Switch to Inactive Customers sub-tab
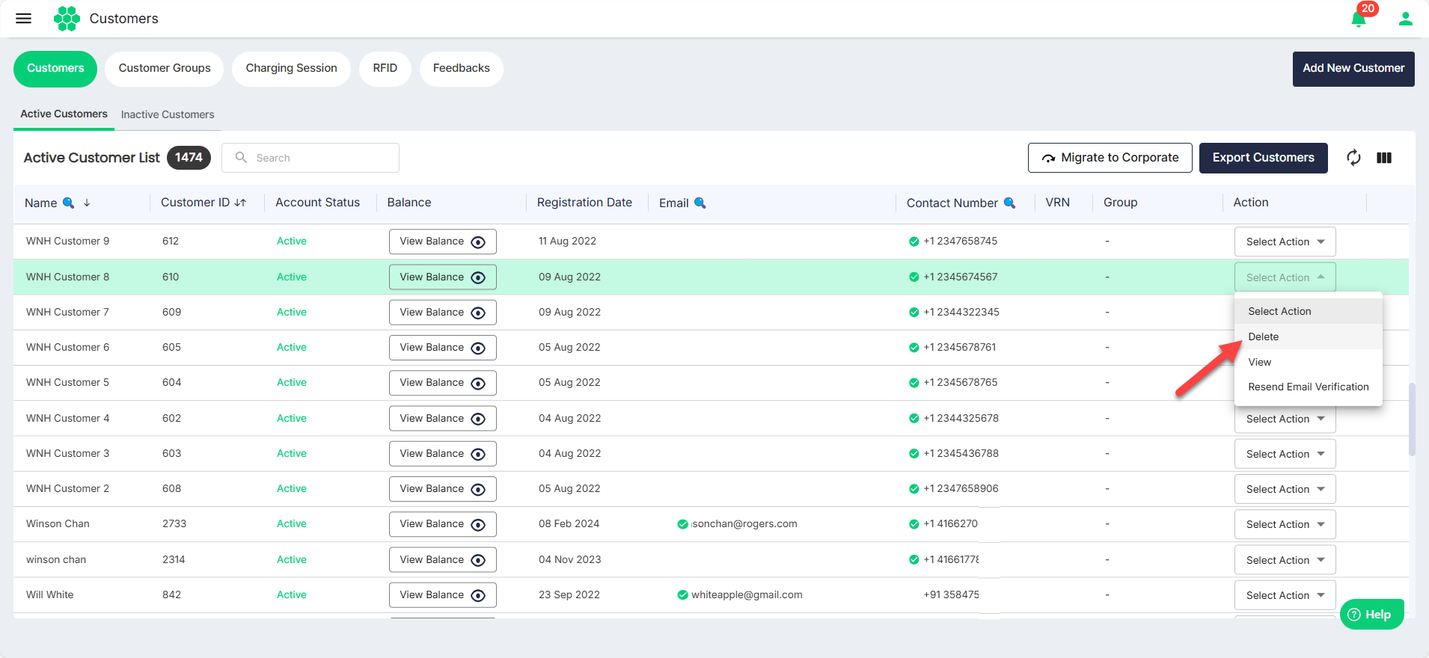 [168, 114]
